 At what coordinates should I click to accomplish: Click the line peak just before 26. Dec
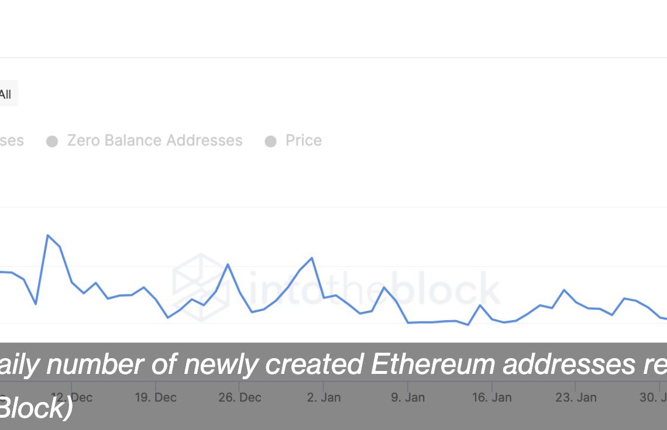(x=228, y=264)
